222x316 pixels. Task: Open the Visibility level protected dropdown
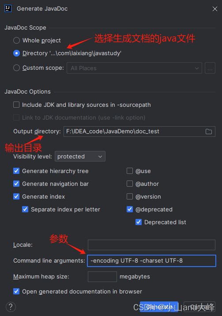coord(80,156)
